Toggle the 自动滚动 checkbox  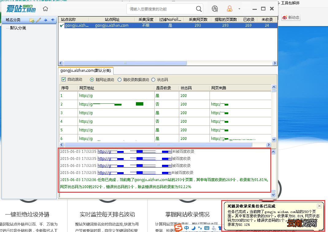click(64, 79)
